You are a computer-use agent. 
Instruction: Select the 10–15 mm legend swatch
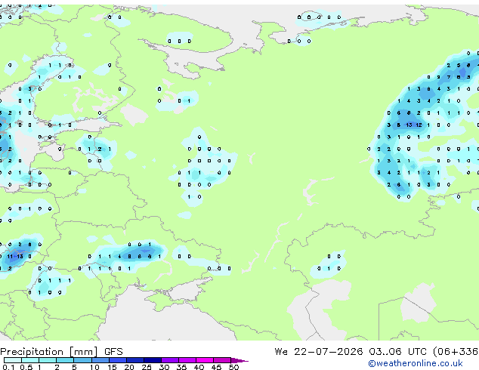100,360
